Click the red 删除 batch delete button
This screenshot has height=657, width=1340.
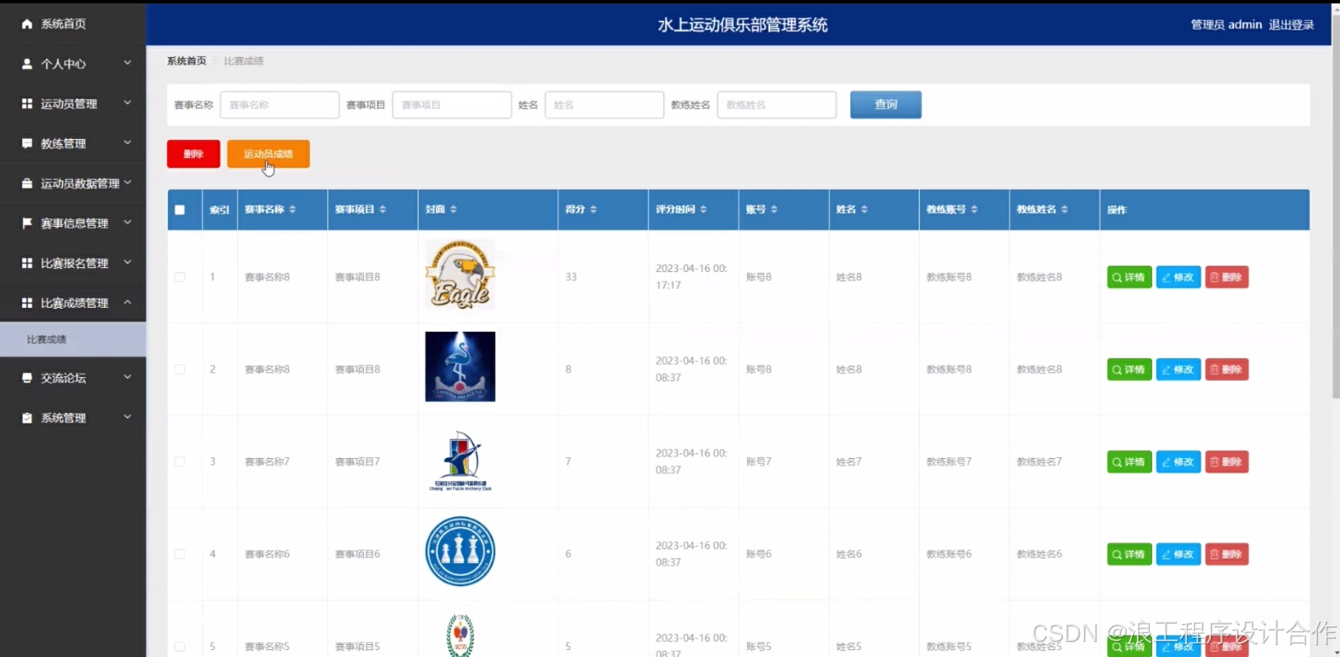coord(193,154)
